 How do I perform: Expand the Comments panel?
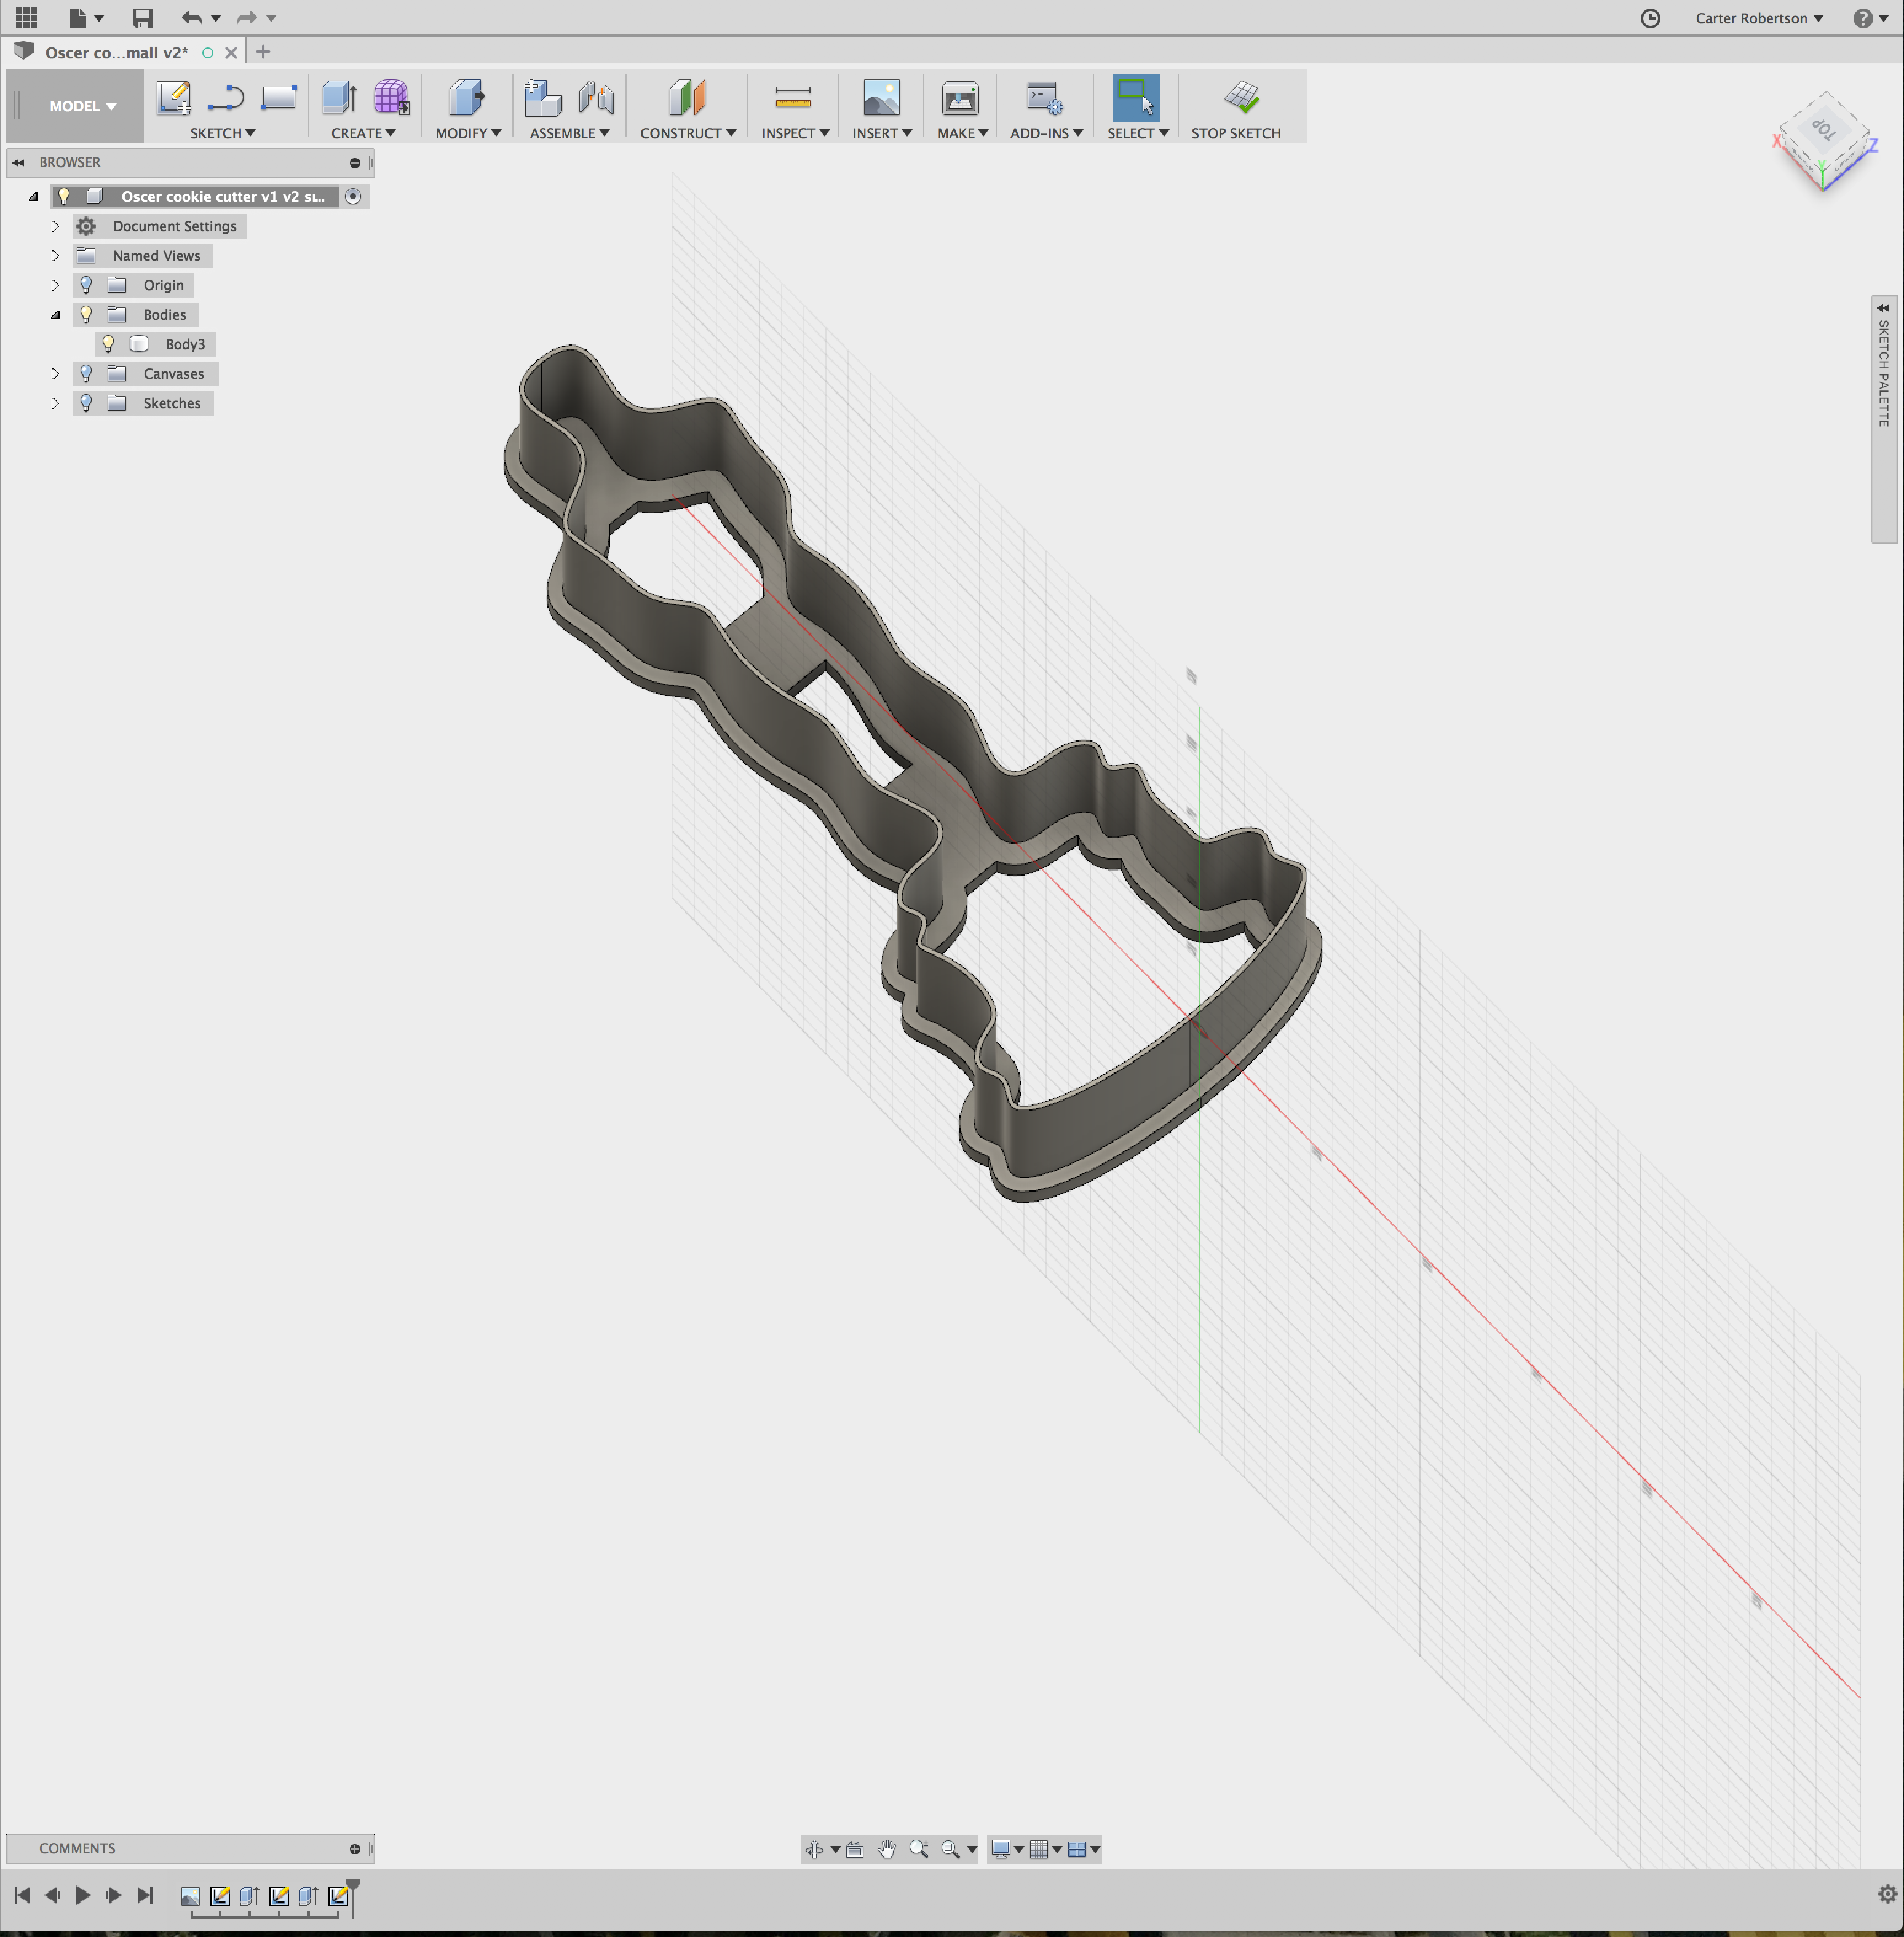354,1849
